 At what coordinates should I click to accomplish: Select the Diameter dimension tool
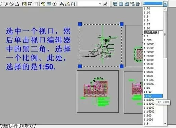pos(12,4)
